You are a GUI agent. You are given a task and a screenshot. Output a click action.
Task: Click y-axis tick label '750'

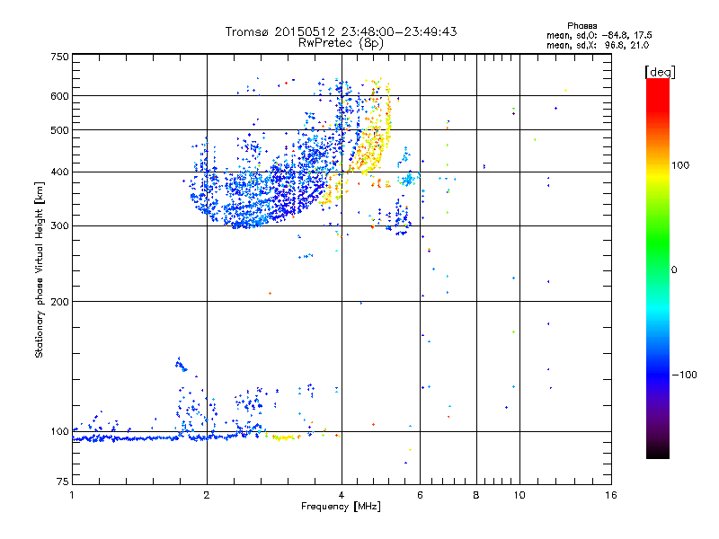[59, 57]
